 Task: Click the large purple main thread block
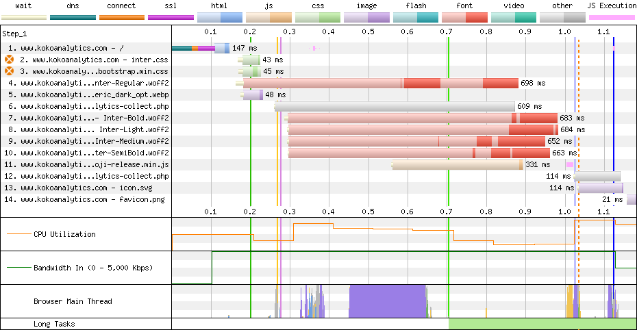[387, 301]
